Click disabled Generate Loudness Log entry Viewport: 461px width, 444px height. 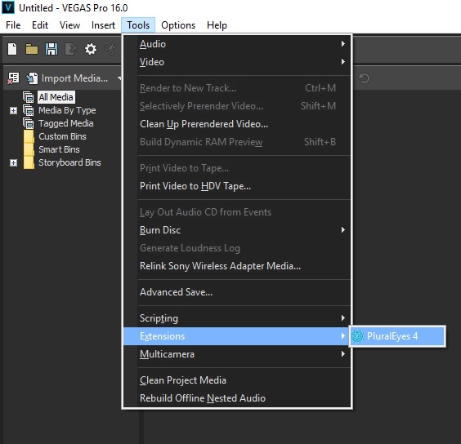pos(237,248)
